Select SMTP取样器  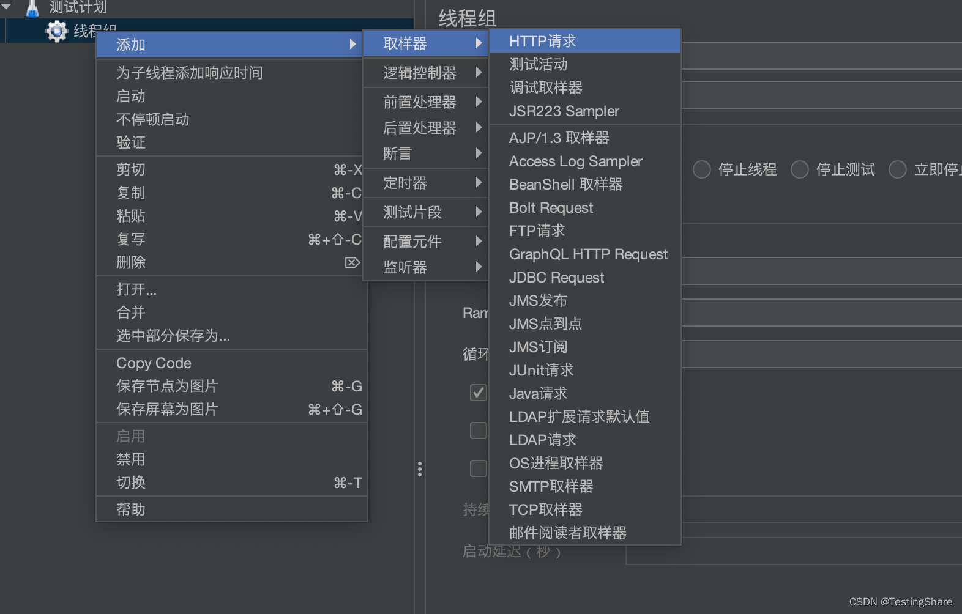[585, 486]
